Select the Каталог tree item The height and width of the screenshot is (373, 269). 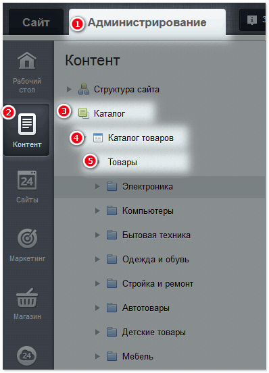pyautogui.click(x=109, y=113)
